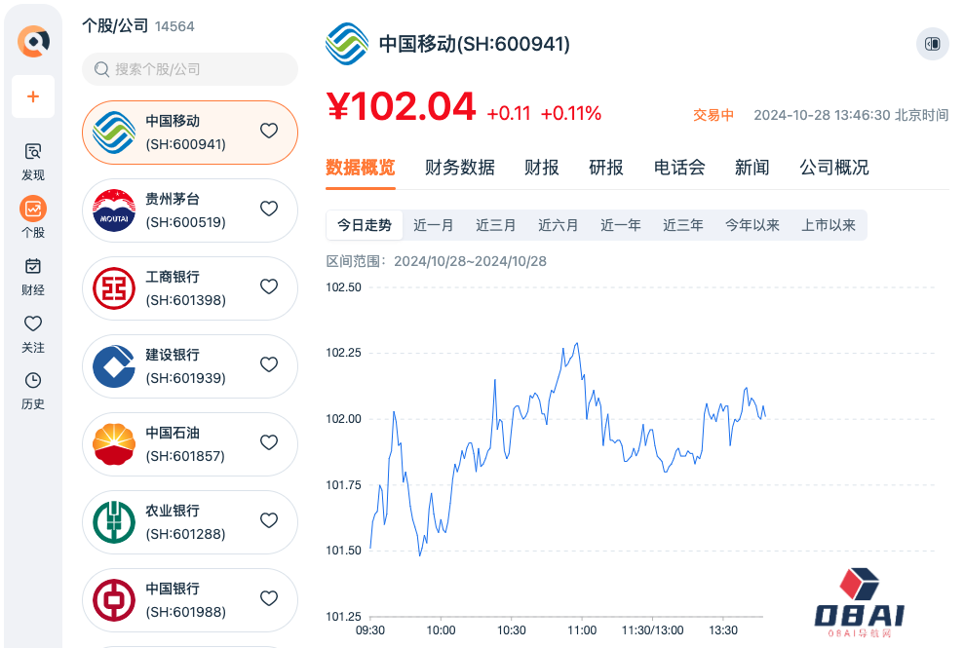
Task: Toggle the side panel layout button
Action: 933,44
